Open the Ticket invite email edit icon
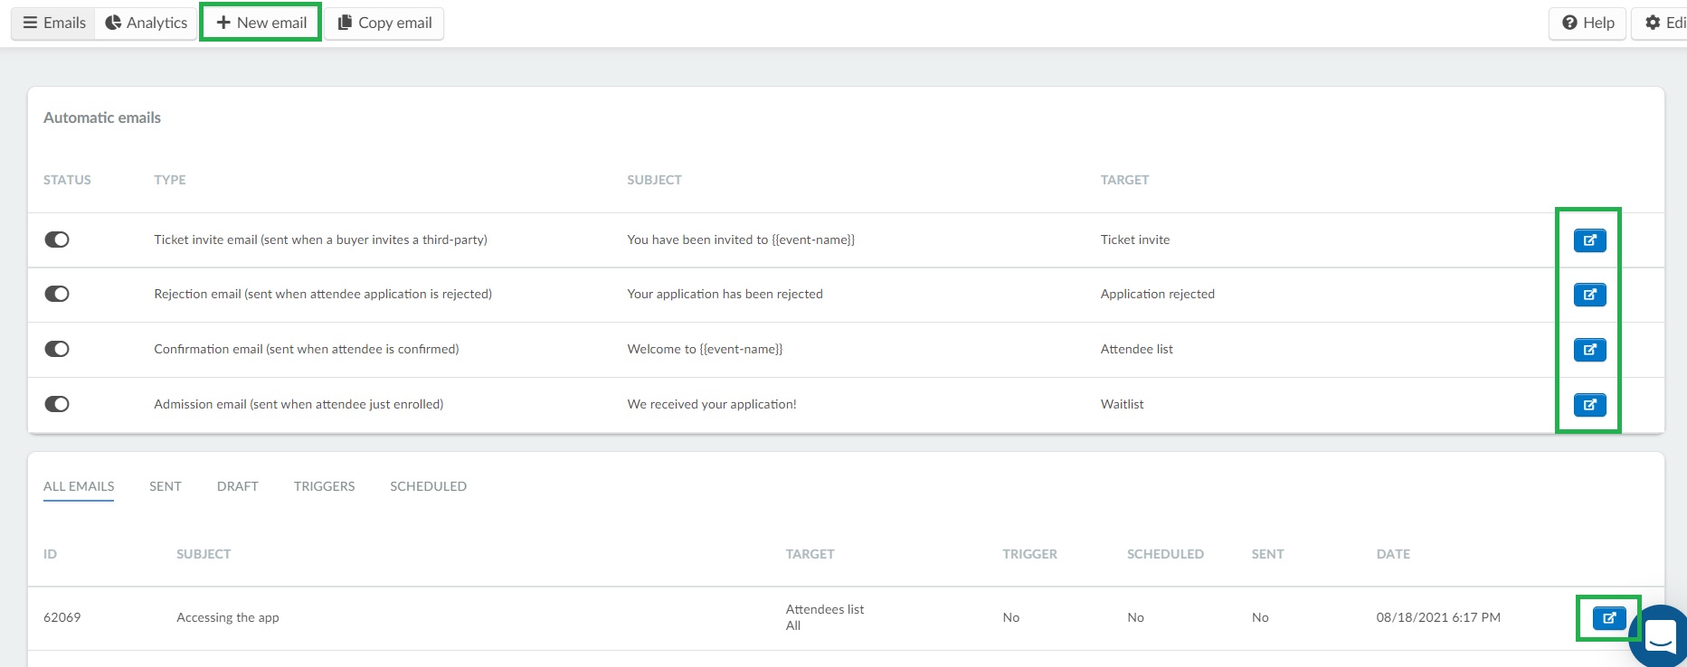This screenshot has width=1687, height=667. (1589, 240)
